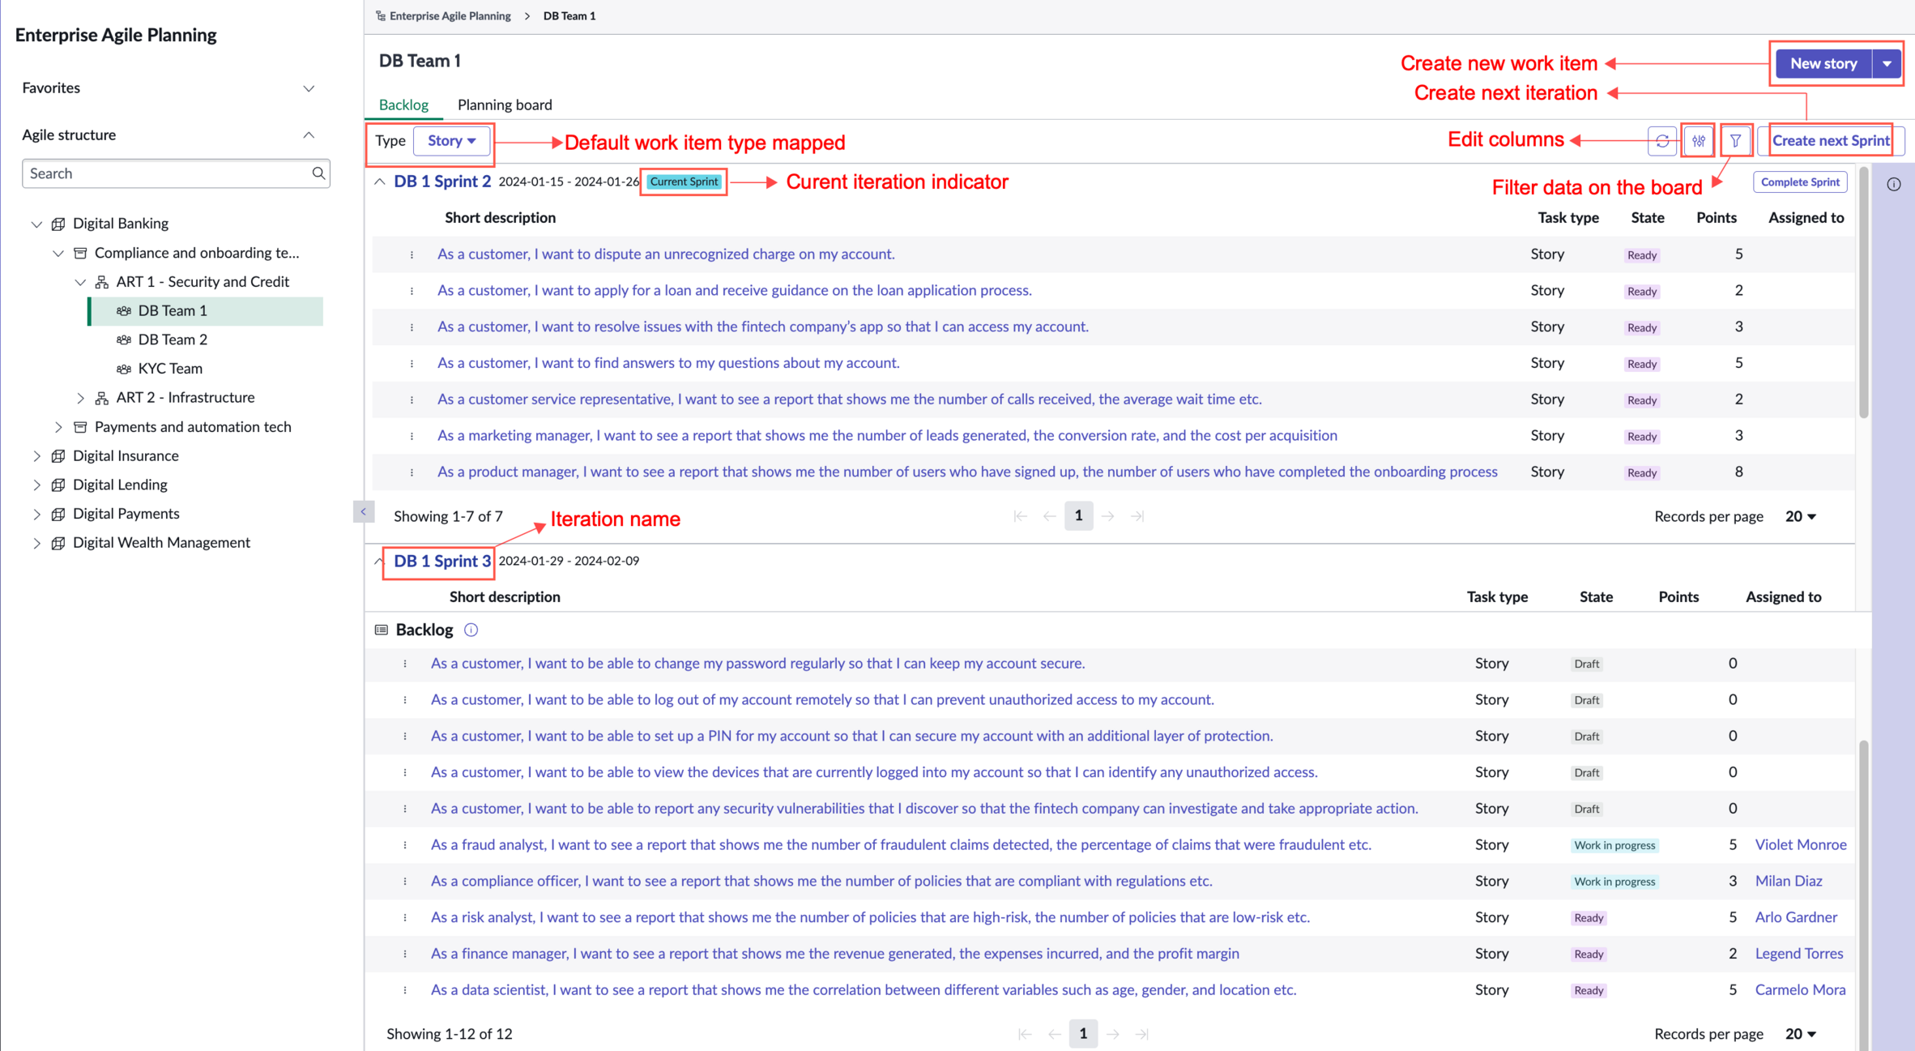Open row menu for product manager story
Screen dimensions: 1915x1051
[412, 472]
